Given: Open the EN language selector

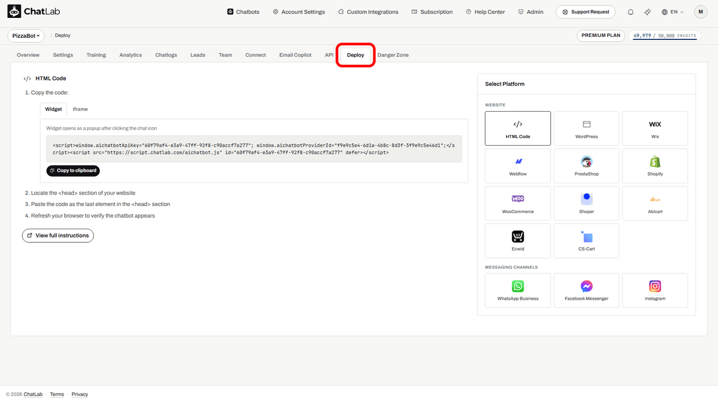Looking at the screenshot, I should 673,12.
